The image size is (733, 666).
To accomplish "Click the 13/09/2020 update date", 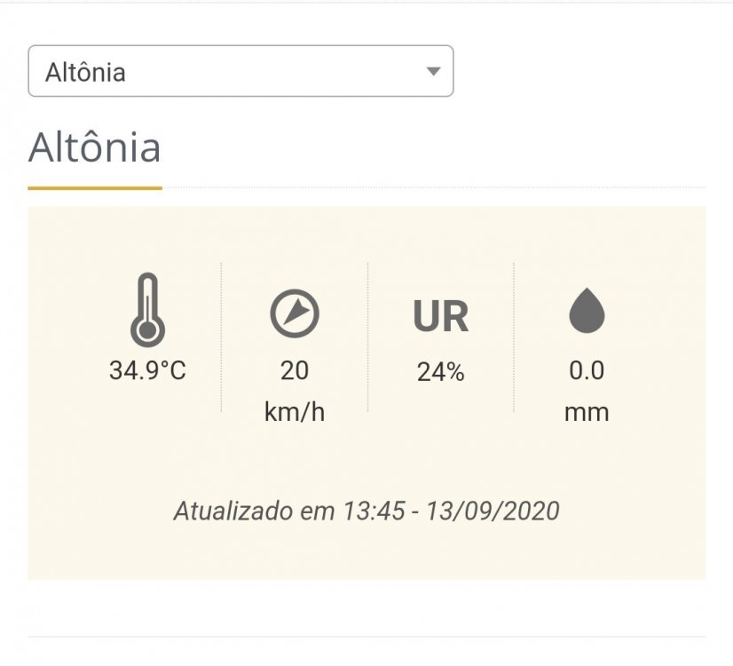I will coord(493,511).
